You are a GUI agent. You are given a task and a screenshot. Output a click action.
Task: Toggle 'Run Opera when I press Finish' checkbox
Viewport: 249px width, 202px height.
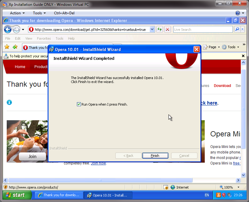79,104
